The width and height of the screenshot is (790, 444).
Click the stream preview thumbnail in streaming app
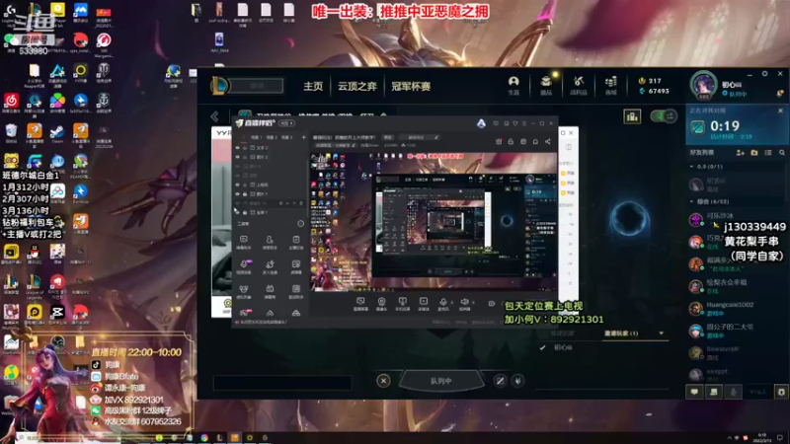[x=434, y=221]
